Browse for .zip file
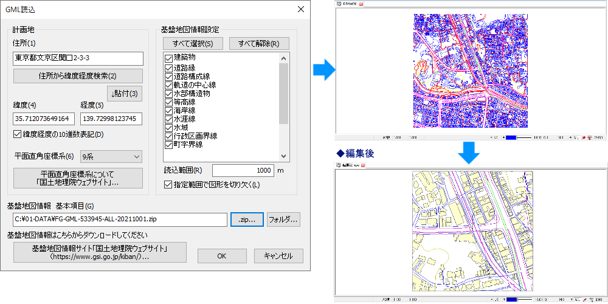The width and height of the screenshot is (608, 304). [x=247, y=219]
